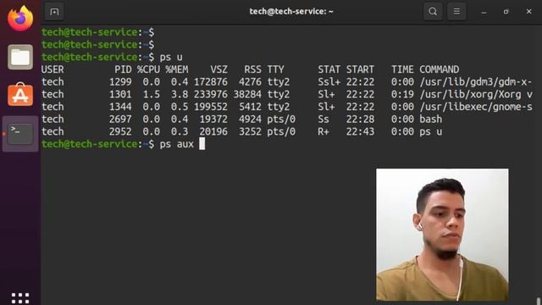
Task: Click PID 2952 in process list
Action: coord(120,132)
